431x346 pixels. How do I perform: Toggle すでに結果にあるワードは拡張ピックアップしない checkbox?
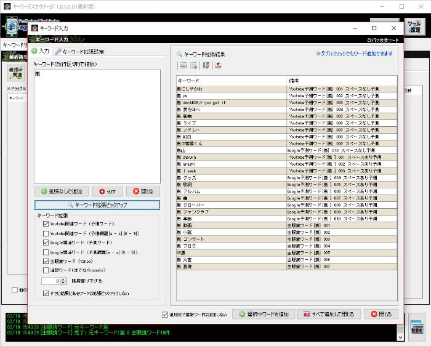coord(46,294)
